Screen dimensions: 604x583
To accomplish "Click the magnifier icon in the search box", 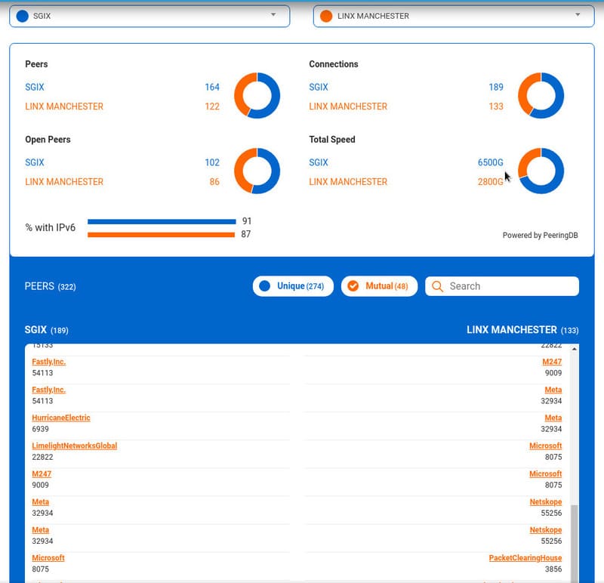I will (x=438, y=286).
